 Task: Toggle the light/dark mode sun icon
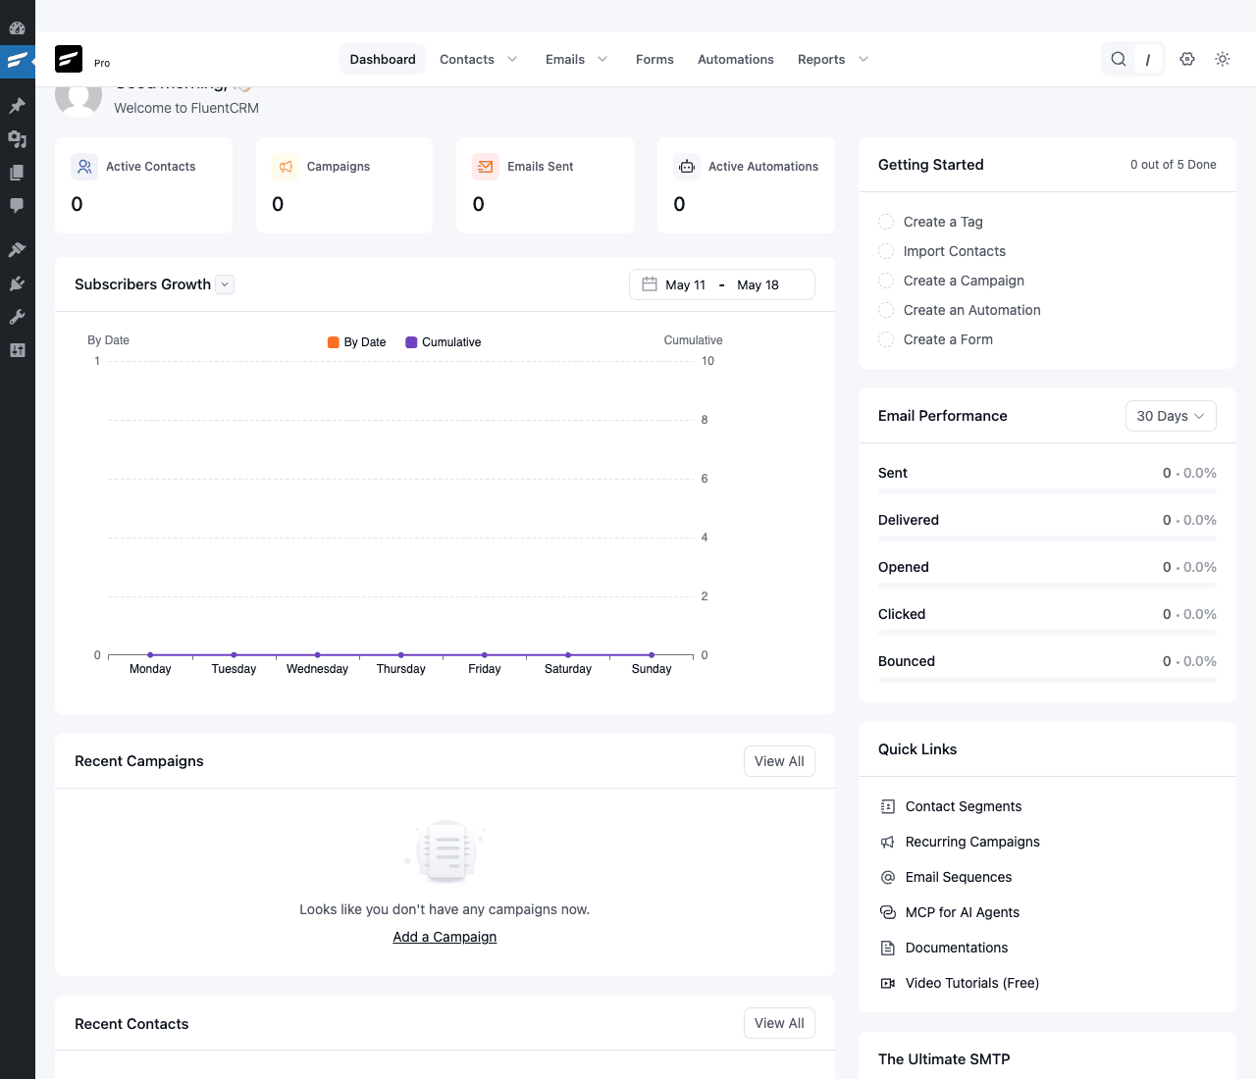(x=1223, y=59)
